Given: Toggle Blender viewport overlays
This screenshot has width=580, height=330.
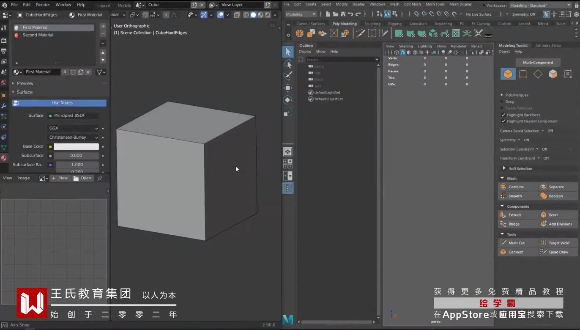Looking at the screenshot, I should click(220, 15).
